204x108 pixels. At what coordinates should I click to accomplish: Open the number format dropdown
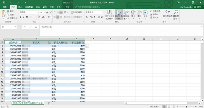click(103, 12)
